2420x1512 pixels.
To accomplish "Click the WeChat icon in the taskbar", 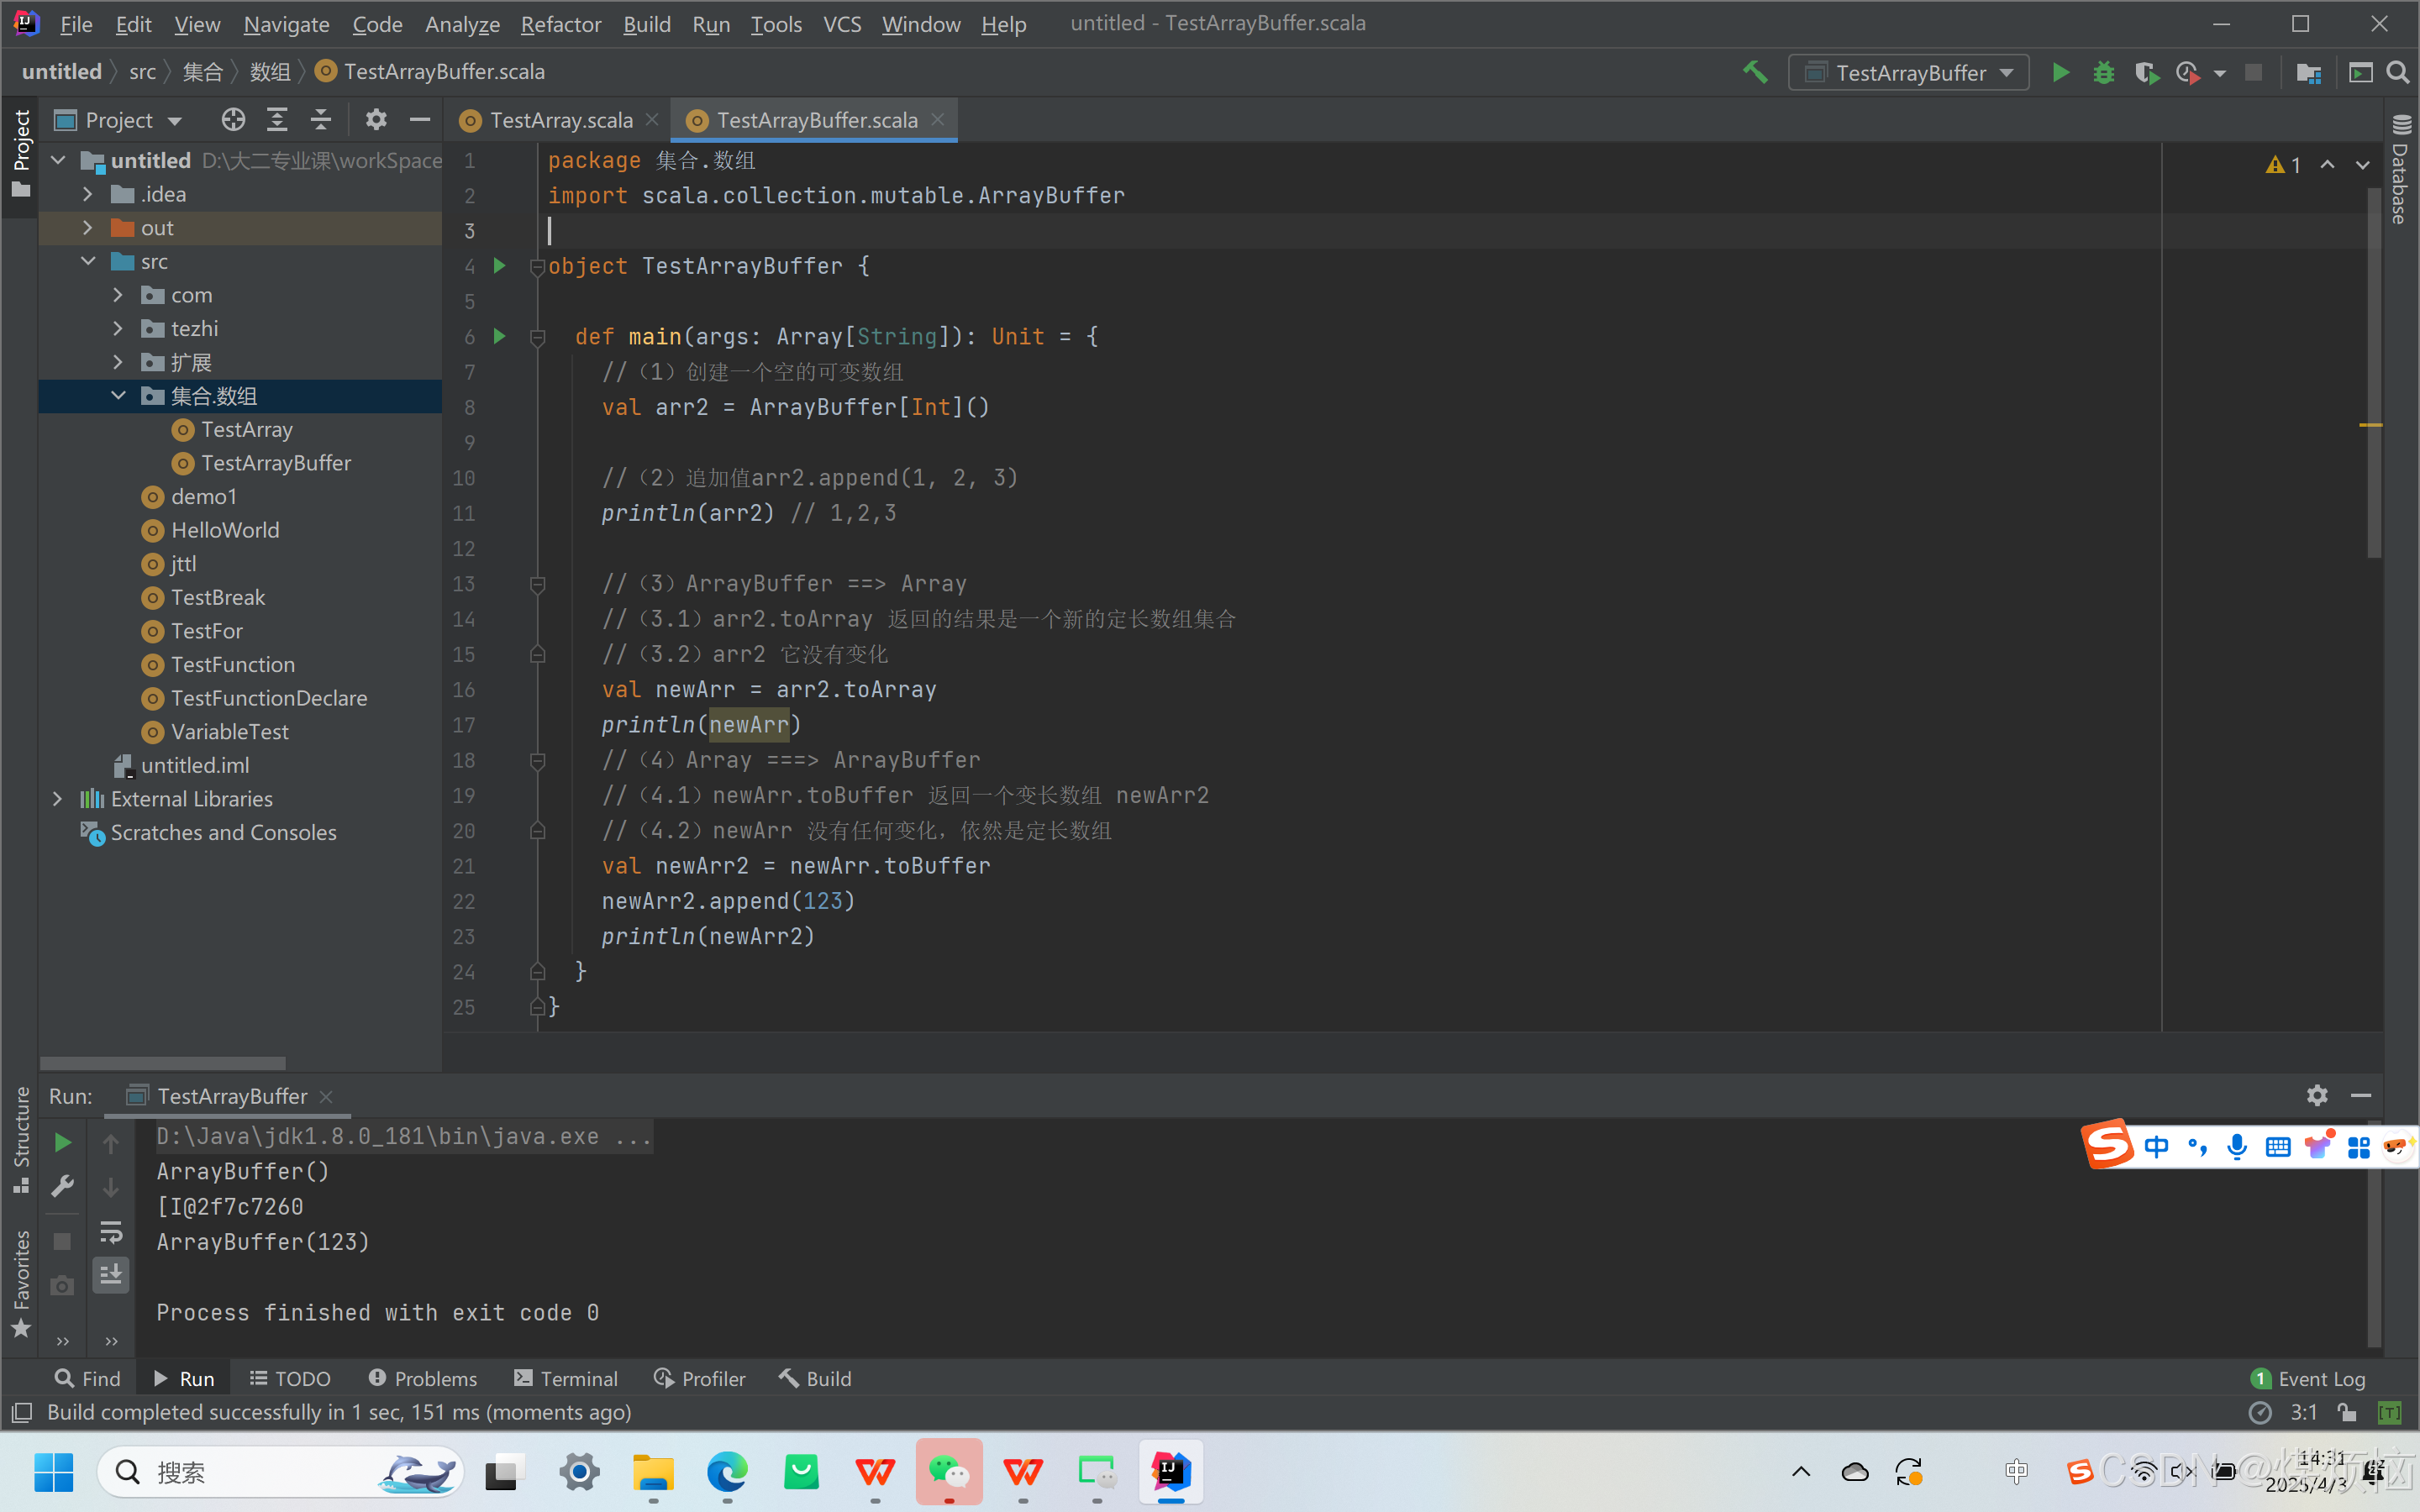I will (948, 1472).
